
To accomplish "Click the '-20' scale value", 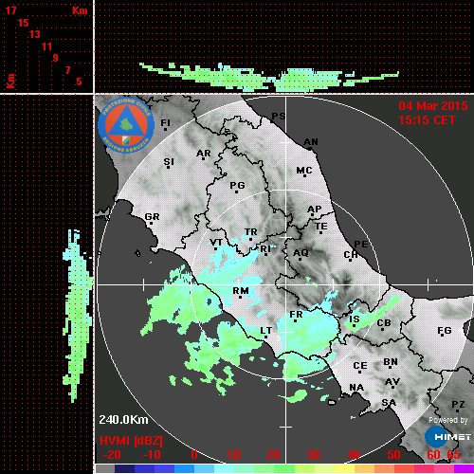I will 112,455.
